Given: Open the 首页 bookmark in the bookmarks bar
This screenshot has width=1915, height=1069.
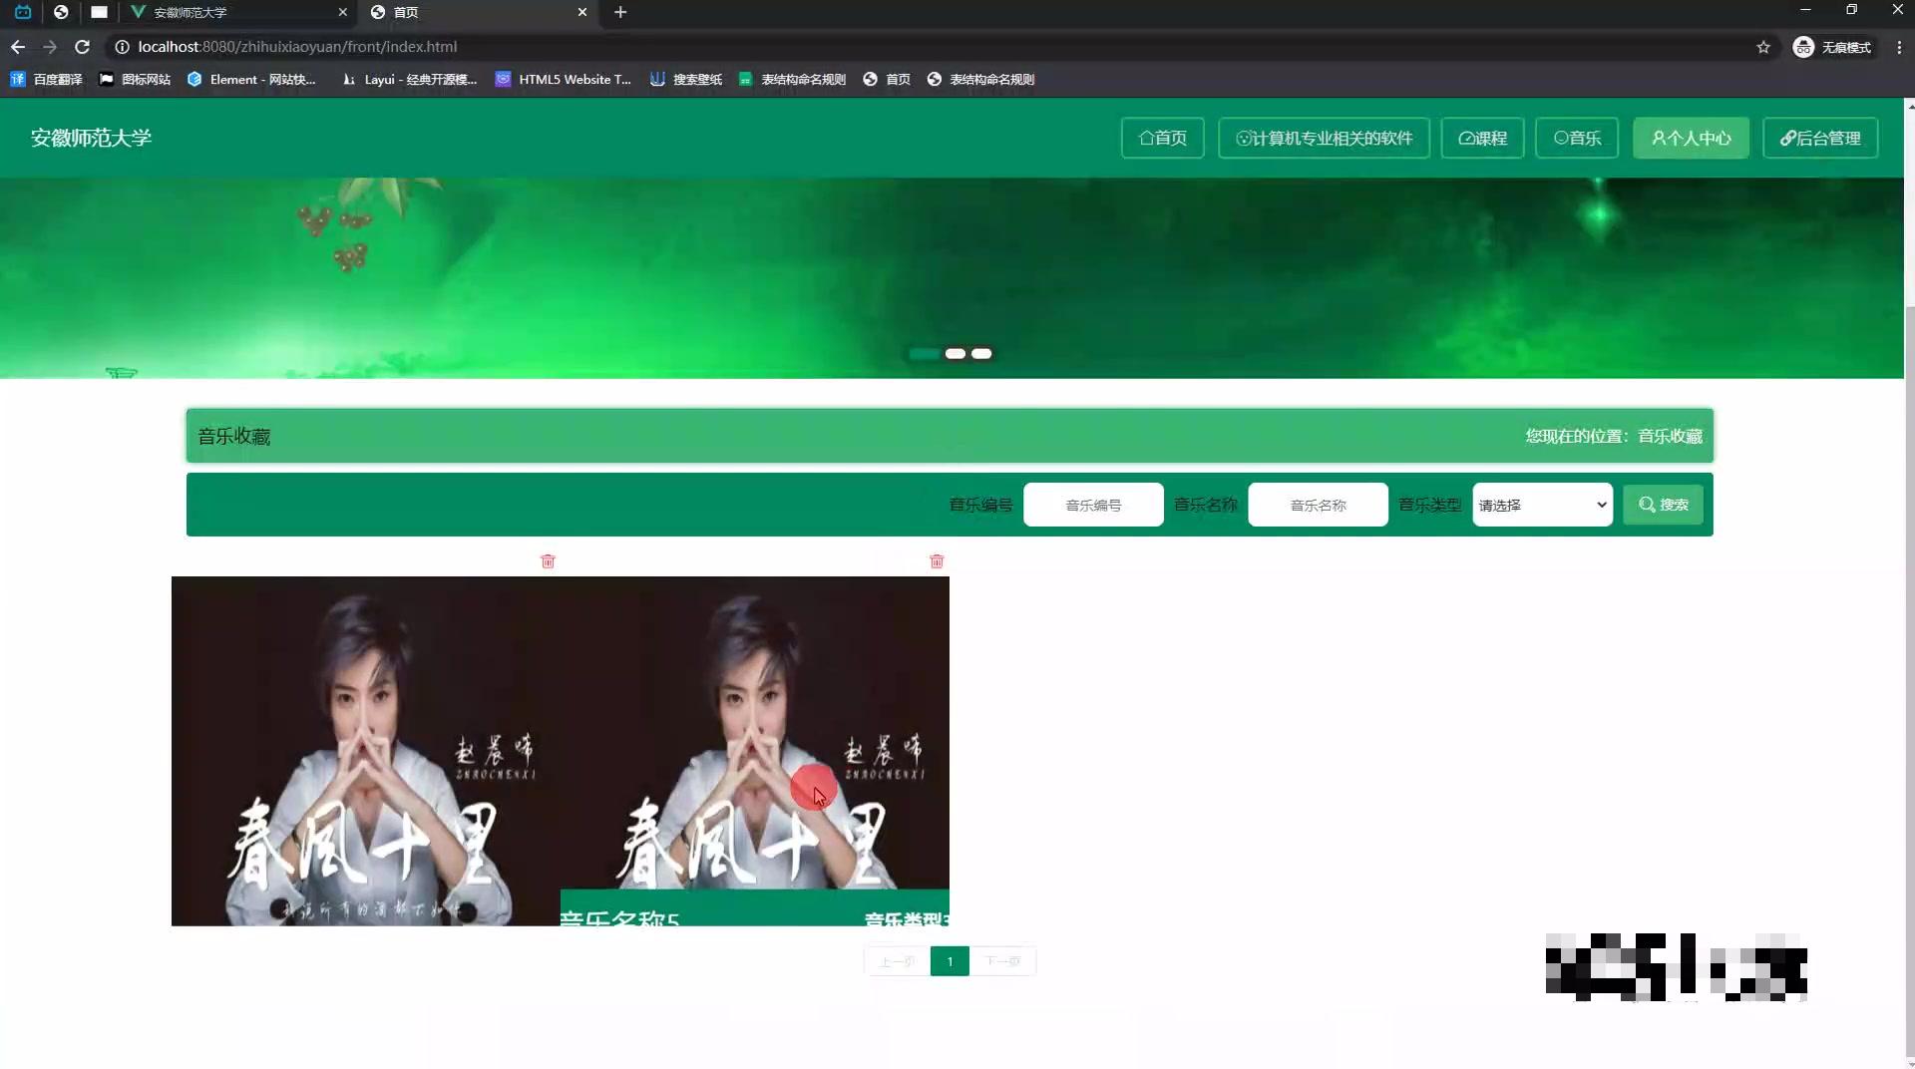Looking at the screenshot, I should (887, 79).
